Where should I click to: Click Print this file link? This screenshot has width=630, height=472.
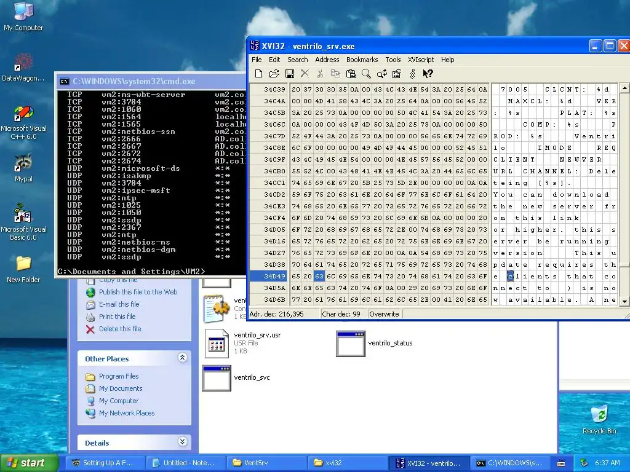click(x=118, y=317)
